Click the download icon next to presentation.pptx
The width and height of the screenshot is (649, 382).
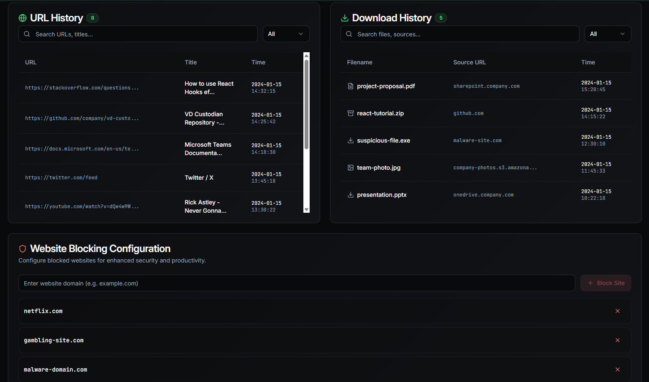351,195
